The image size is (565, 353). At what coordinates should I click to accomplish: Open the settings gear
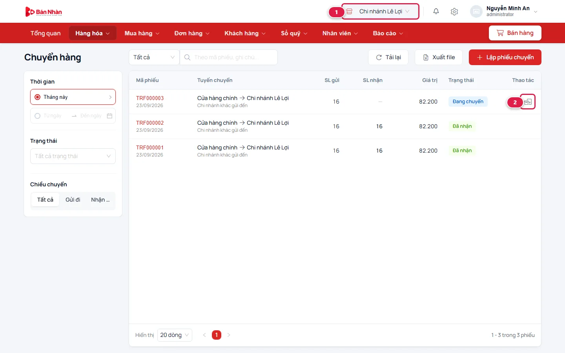(x=454, y=11)
